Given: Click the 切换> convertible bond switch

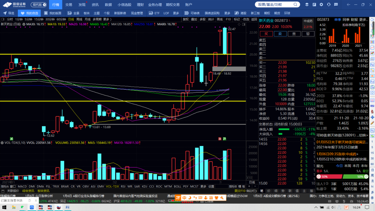Looking at the screenshot, I should [363, 135].
